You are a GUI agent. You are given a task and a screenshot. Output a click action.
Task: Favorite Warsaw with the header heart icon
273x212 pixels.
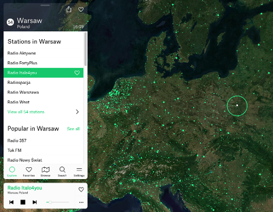pyautogui.click(x=81, y=10)
